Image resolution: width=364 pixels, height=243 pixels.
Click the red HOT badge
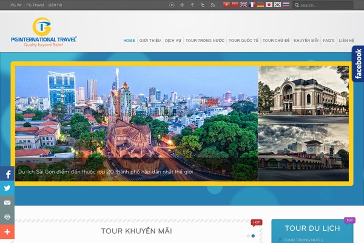(256, 222)
